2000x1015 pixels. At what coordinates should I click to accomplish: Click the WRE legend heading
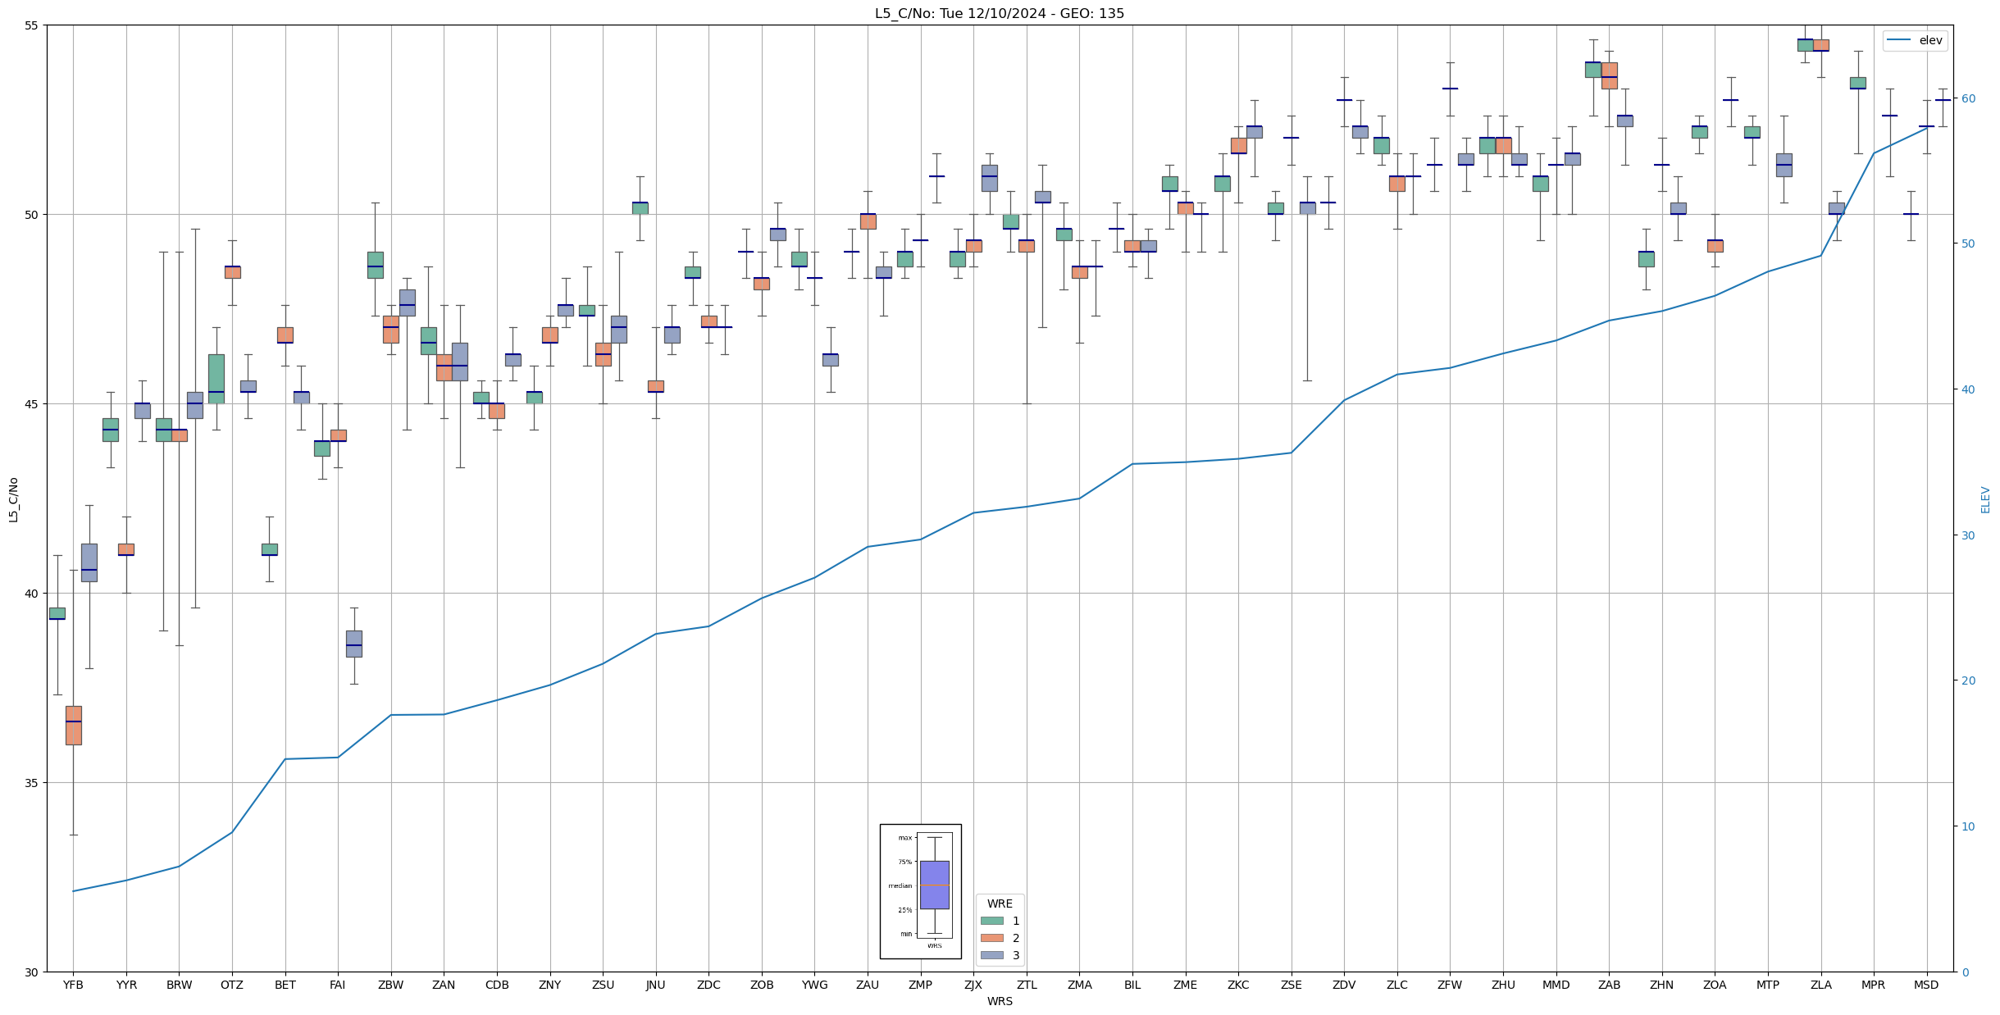pyautogui.click(x=999, y=903)
